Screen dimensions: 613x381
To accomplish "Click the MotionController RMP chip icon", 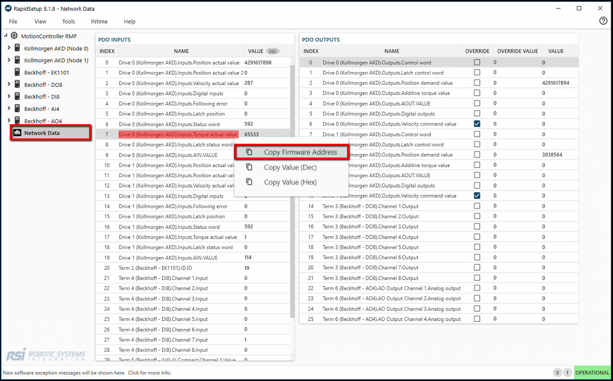I will [14, 36].
